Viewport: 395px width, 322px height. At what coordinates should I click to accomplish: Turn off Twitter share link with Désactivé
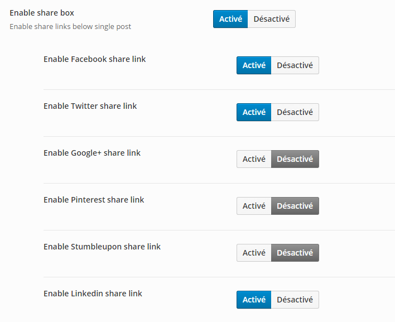295,112
